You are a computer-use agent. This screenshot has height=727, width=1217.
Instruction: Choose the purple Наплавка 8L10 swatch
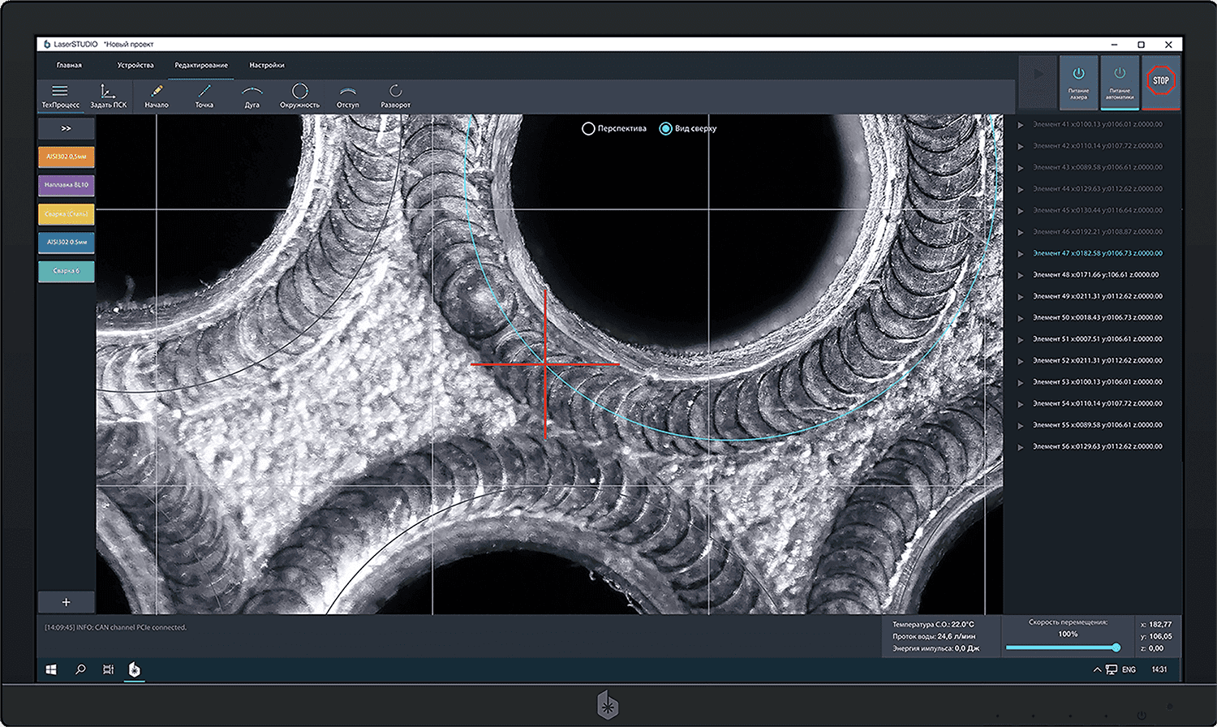(67, 185)
